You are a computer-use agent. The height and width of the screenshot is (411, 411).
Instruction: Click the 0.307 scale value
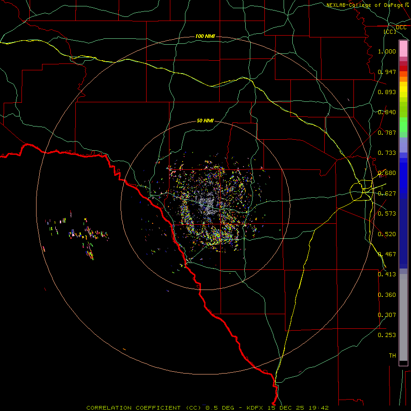(387, 315)
